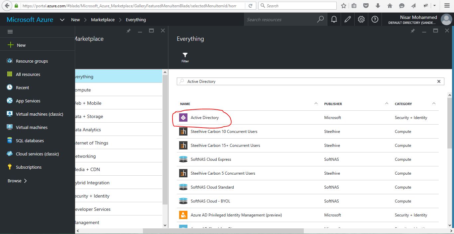Open All resources in the sidebar
This screenshot has height=234, width=454.
click(28, 74)
